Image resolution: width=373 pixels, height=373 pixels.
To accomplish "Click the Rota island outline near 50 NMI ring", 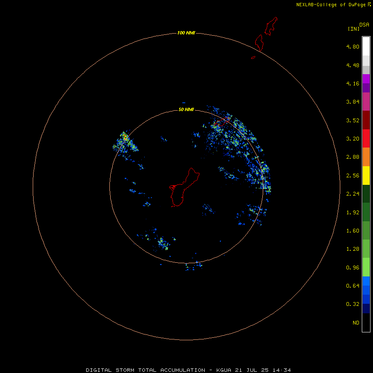I will coord(221,122).
